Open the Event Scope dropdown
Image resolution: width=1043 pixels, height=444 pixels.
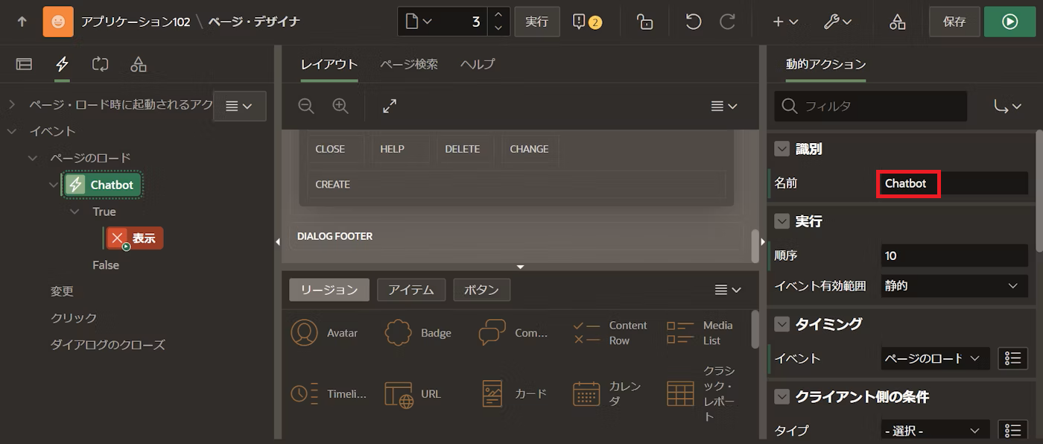[954, 285]
